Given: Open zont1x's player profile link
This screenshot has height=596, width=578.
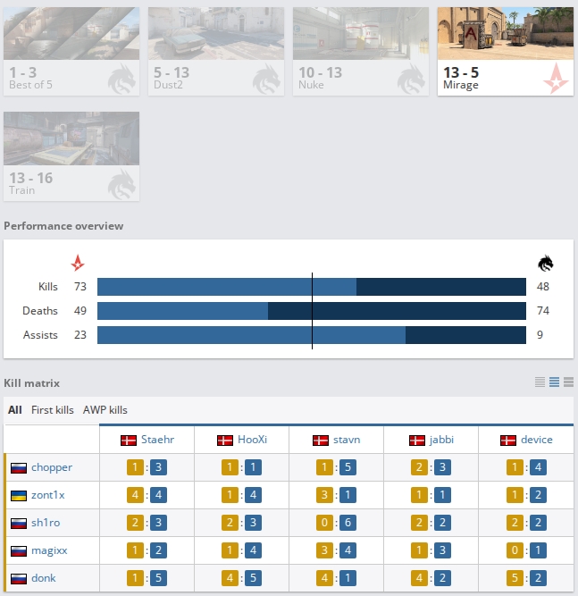Looking at the screenshot, I should (x=48, y=495).
